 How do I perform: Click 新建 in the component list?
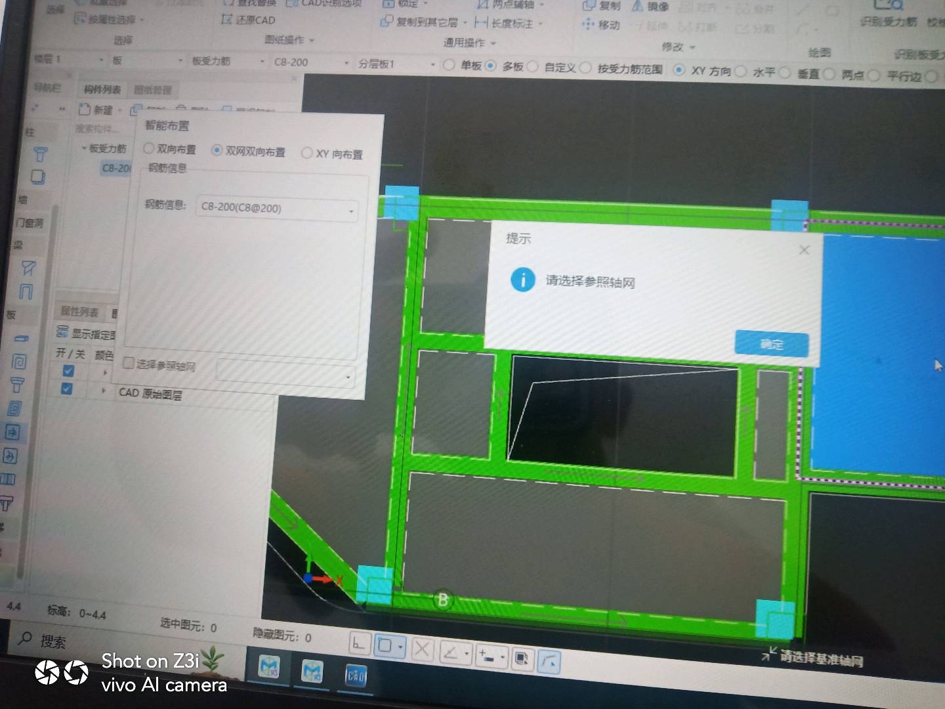[96, 109]
